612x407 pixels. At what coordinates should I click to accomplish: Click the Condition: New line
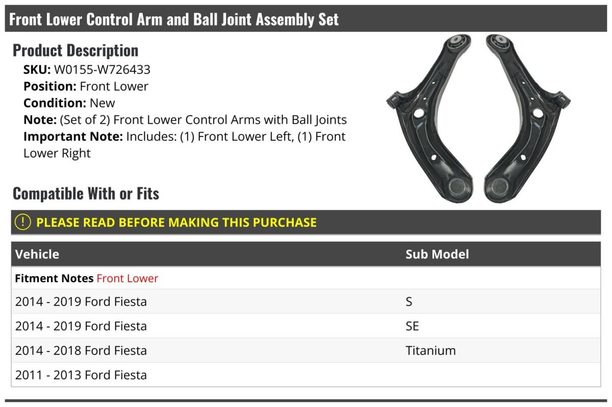[x=69, y=103]
